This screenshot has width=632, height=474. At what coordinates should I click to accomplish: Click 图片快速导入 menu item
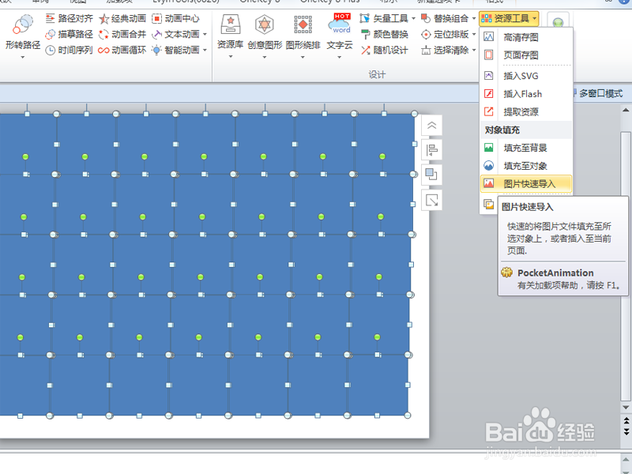(x=526, y=184)
